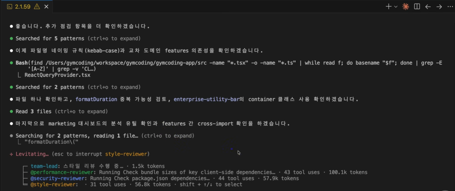Click the ReactQueryProvider.tsx output line
The image size is (455, 191).
57,75
